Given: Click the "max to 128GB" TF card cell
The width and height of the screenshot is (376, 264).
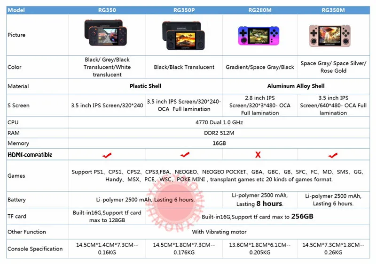Looking at the screenshot, I should coord(107,216).
